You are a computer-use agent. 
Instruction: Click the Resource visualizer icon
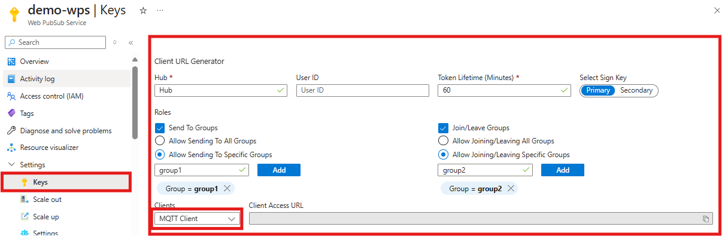click(x=11, y=148)
